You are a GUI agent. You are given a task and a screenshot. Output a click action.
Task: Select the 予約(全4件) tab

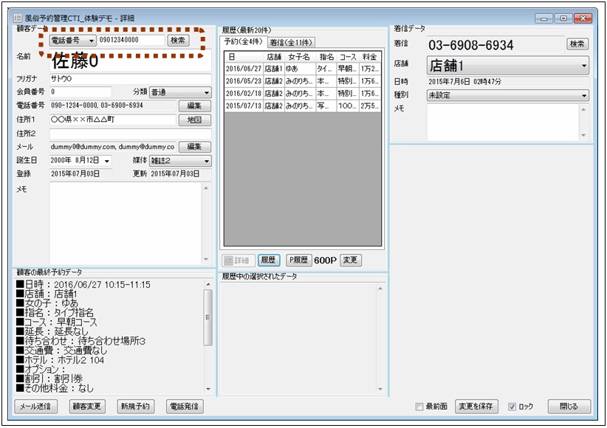click(244, 42)
